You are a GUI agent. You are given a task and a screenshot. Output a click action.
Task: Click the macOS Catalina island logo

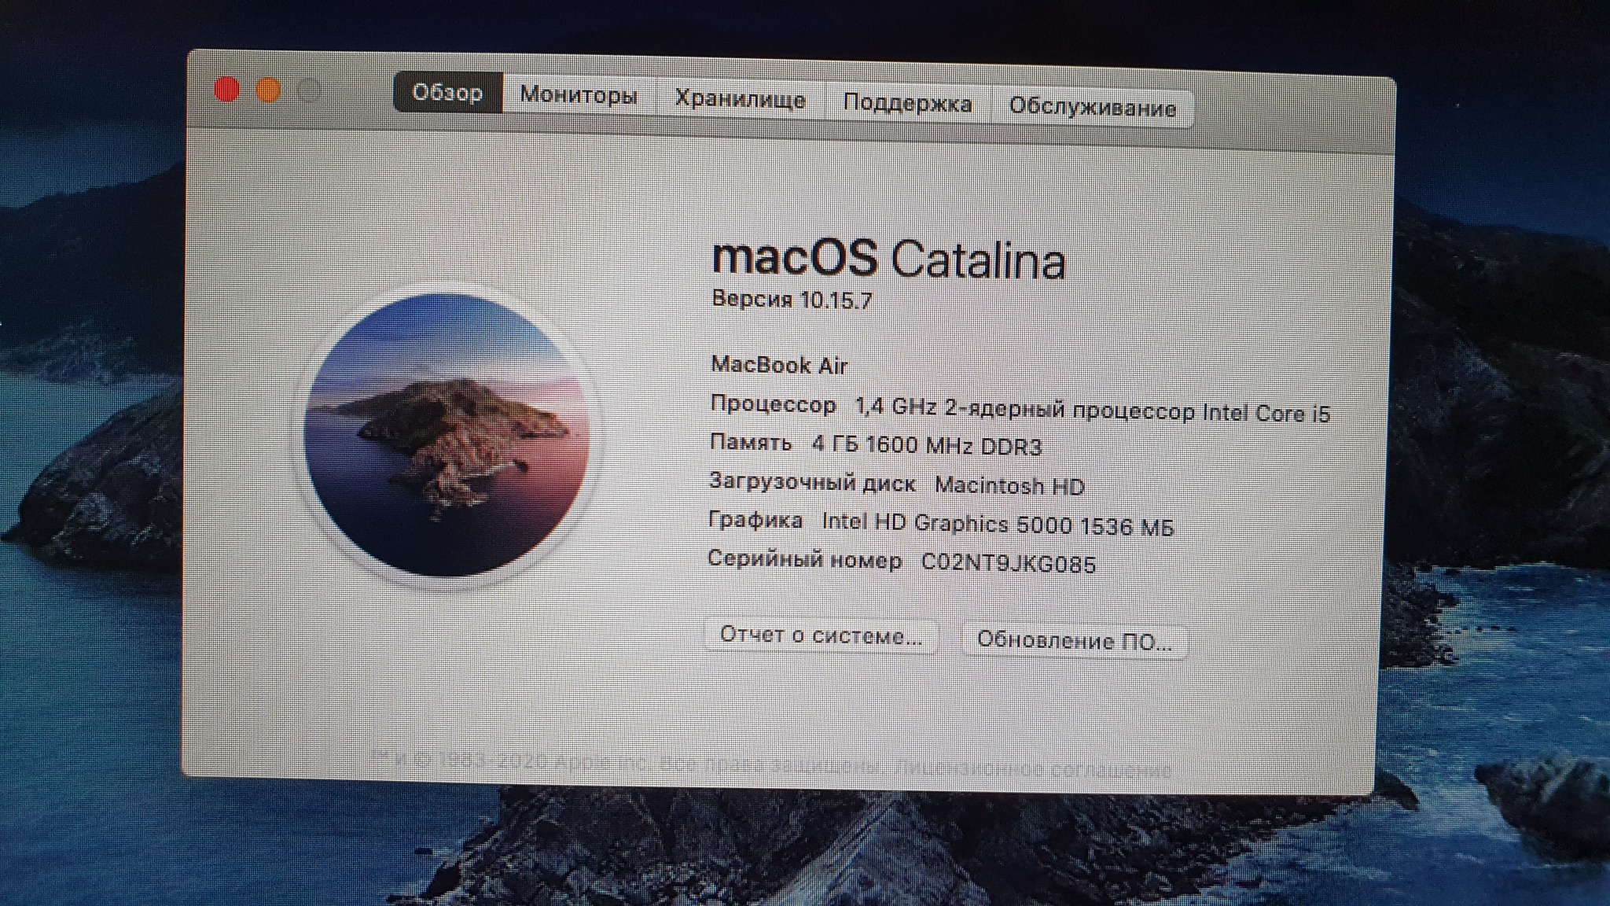pyautogui.click(x=447, y=434)
